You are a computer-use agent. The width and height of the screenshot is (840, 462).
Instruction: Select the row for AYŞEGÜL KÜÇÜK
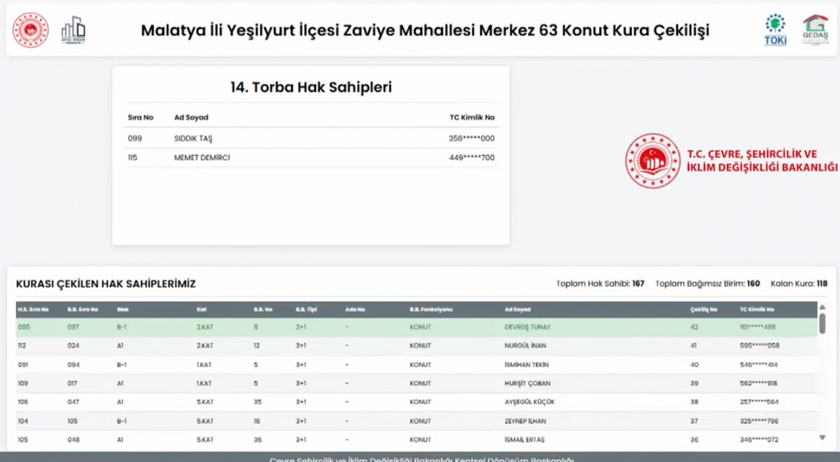pyautogui.click(x=400, y=402)
